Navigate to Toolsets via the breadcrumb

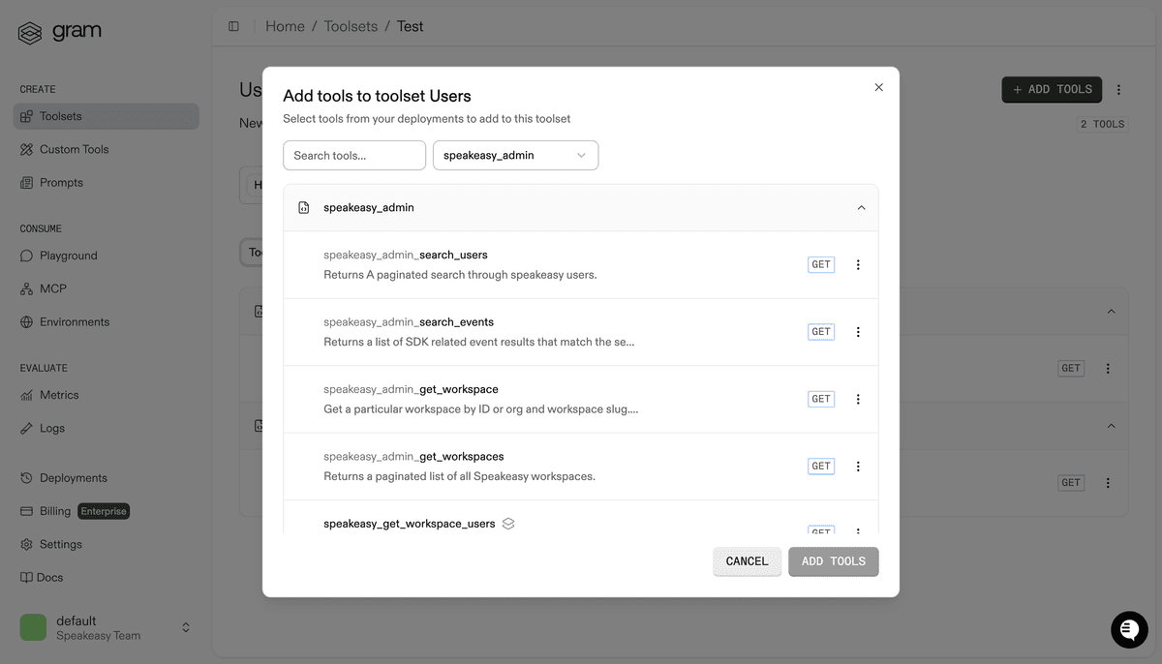point(351,26)
